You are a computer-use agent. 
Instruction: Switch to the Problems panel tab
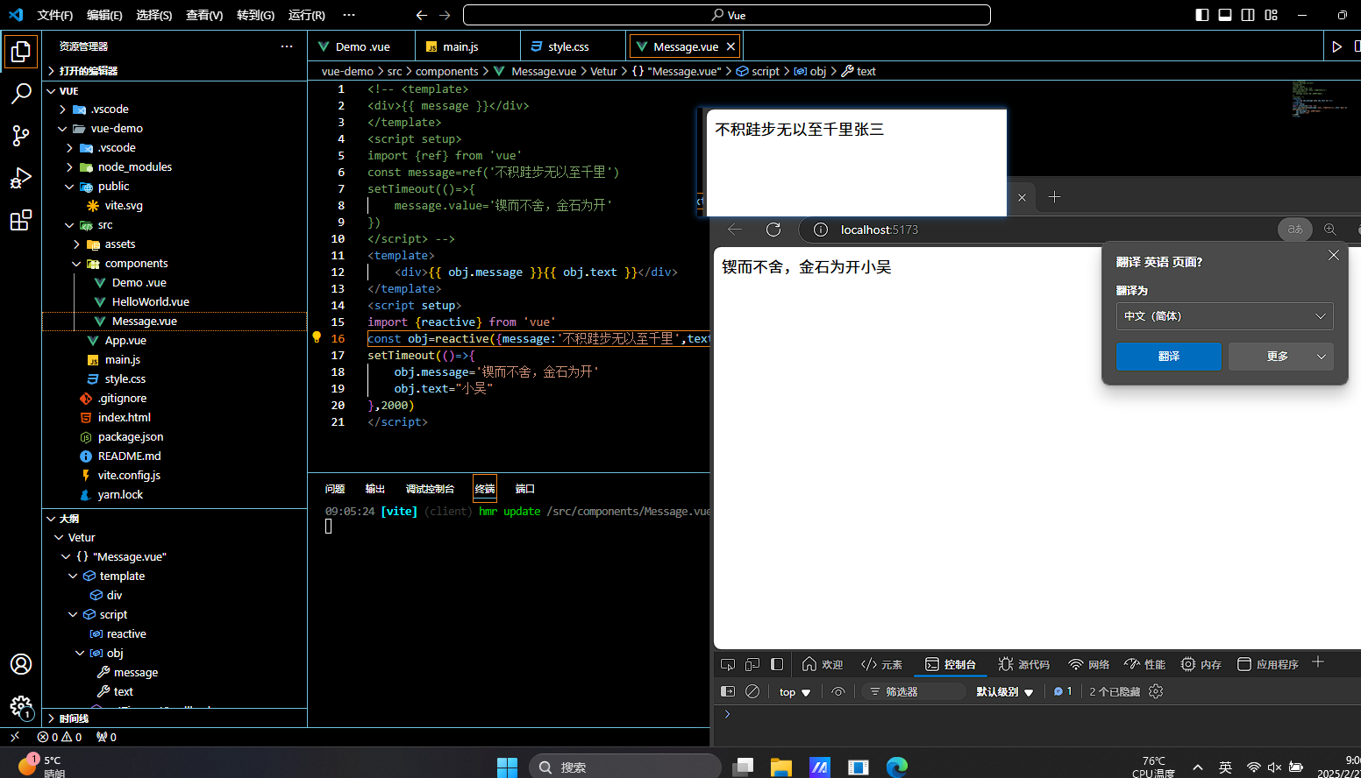335,489
